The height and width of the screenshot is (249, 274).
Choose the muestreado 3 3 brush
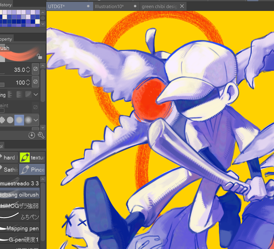tap(20, 182)
